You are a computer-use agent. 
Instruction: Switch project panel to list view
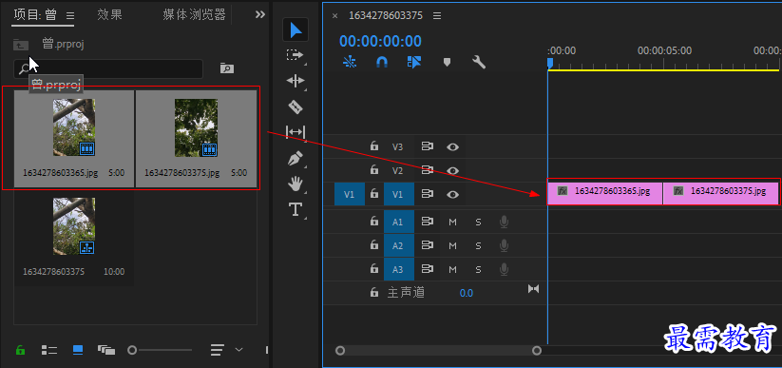pyautogui.click(x=48, y=350)
